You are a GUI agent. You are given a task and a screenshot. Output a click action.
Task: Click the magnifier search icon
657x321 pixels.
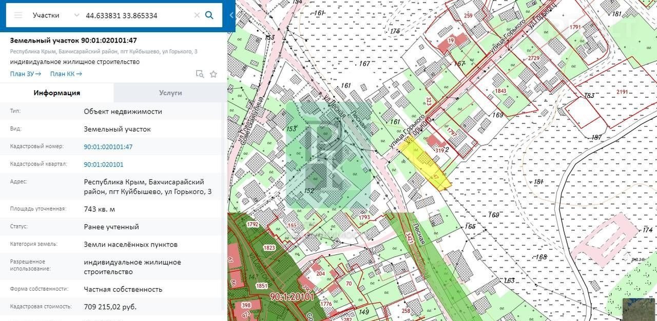click(209, 15)
